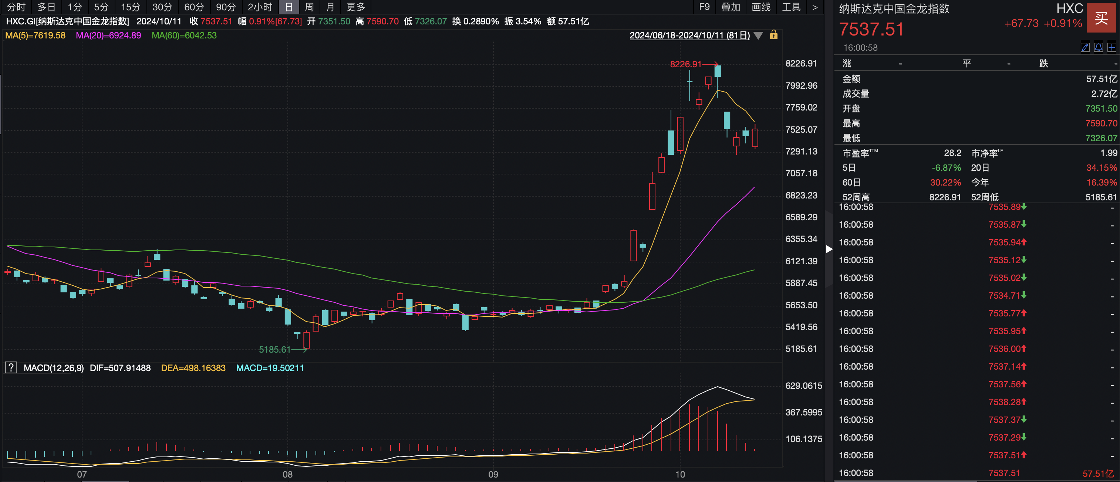The width and height of the screenshot is (1120, 482).
Task: Click the MACD=19.50211 value
Action: click(270, 368)
